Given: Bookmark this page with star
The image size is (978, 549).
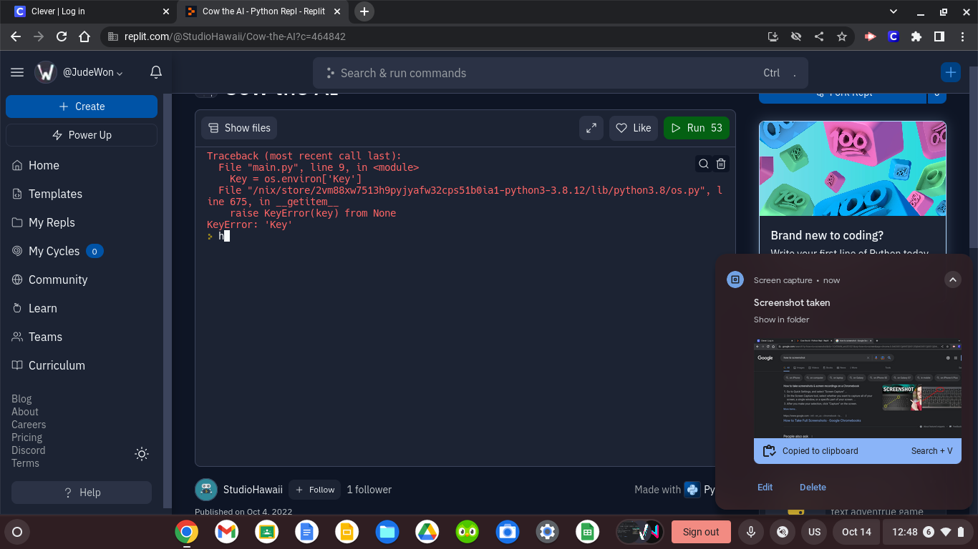Looking at the screenshot, I should click(842, 36).
